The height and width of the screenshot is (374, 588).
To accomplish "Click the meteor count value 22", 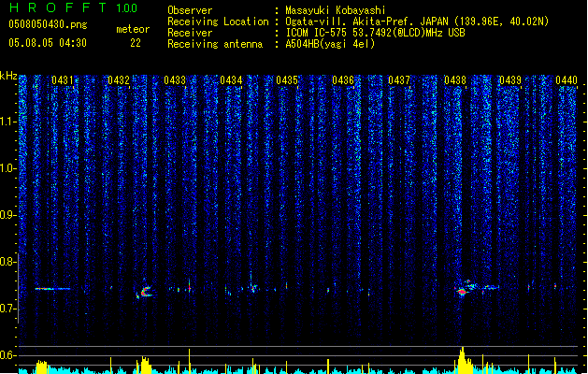I will click(136, 43).
